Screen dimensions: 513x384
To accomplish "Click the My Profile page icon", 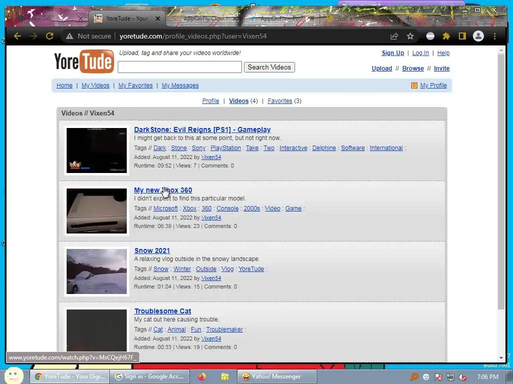I will point(414,85).
